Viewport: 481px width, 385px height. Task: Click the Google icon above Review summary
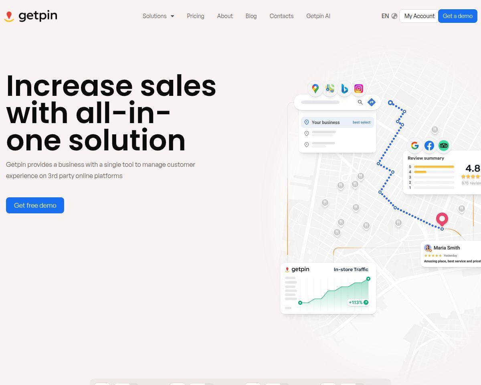(x=415, y=146)
